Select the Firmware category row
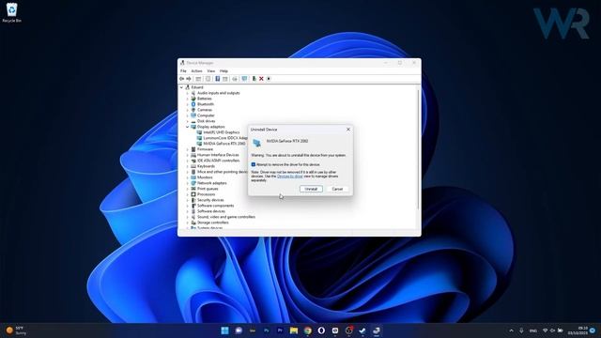The image size is (601, 338). [205, 149]
